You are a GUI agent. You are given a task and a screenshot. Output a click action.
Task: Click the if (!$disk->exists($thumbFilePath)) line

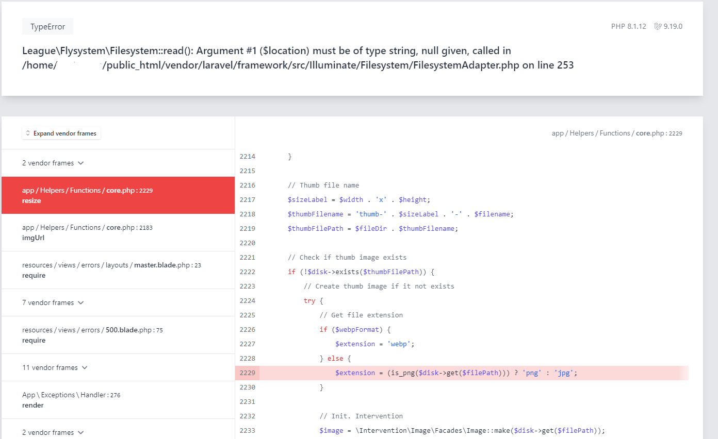point(361,272)
